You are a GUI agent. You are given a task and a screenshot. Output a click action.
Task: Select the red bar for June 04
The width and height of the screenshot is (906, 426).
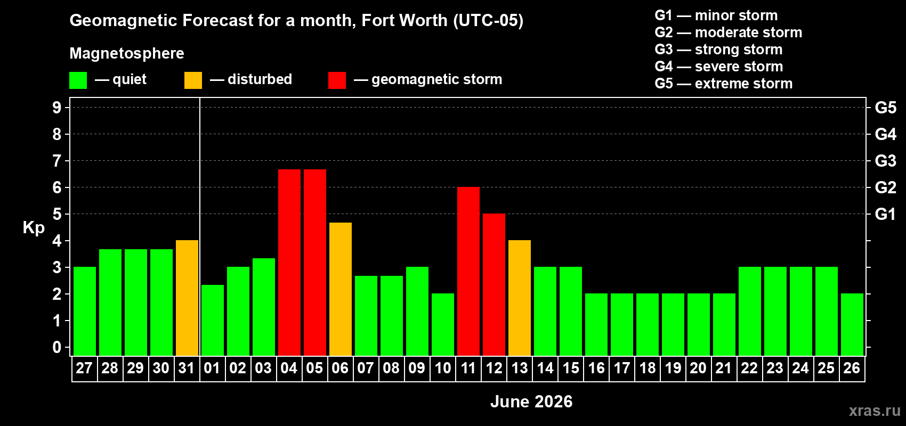click(x=289, y=263)
